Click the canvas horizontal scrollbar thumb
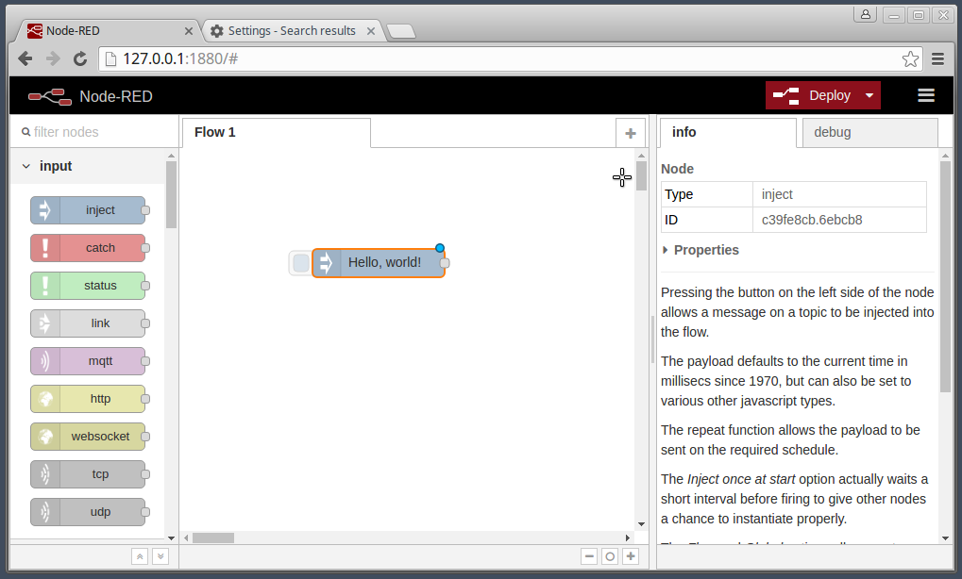This screenshot has width=962, height=579. coord(213,538)
